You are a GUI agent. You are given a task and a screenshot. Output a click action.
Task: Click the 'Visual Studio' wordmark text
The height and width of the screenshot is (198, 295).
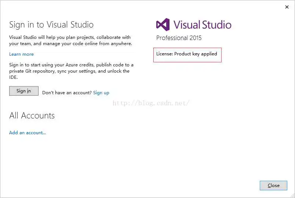[202, 25]
